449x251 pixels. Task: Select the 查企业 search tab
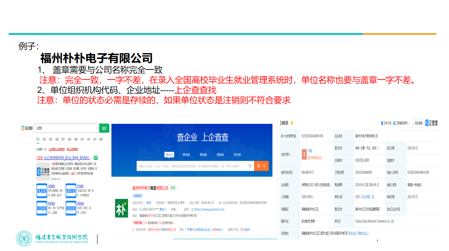pos(170,155)
